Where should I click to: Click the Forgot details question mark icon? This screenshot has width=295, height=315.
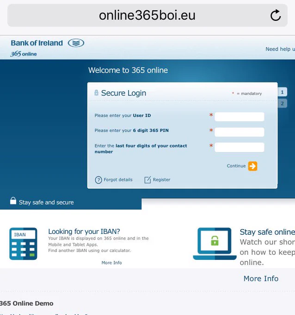pyautogui.click(x=98, y=180)
